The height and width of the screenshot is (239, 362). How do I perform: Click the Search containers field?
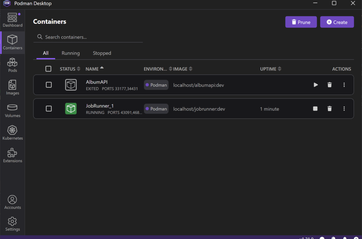[92, 37]
